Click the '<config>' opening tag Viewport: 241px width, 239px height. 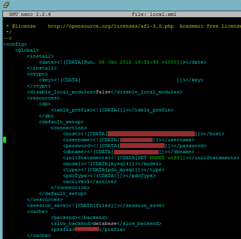click(x=15, y=44)
